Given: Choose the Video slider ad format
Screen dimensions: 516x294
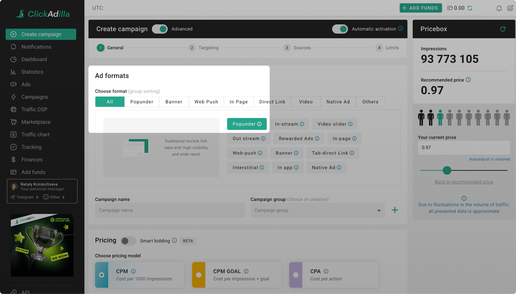Looking at the screenshot, I should (335, 124).
